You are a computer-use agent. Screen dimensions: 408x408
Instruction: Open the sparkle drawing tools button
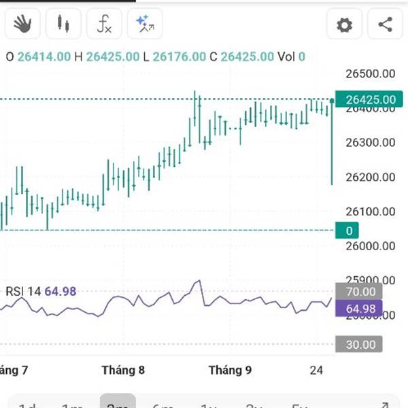click(x=145, y=25)
